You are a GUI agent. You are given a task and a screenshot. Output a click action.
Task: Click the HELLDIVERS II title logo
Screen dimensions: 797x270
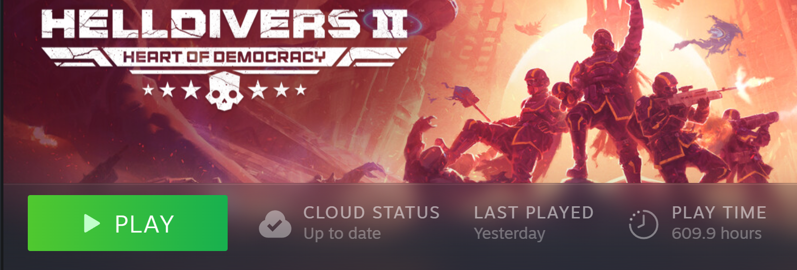click(x=224, y=24)
